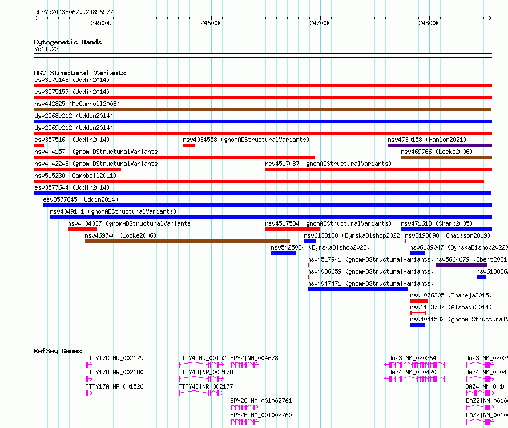Click the nsv4047471 gnomAD blue bar
The height and width of the screenshot is (428, 508).
point(358,289)
